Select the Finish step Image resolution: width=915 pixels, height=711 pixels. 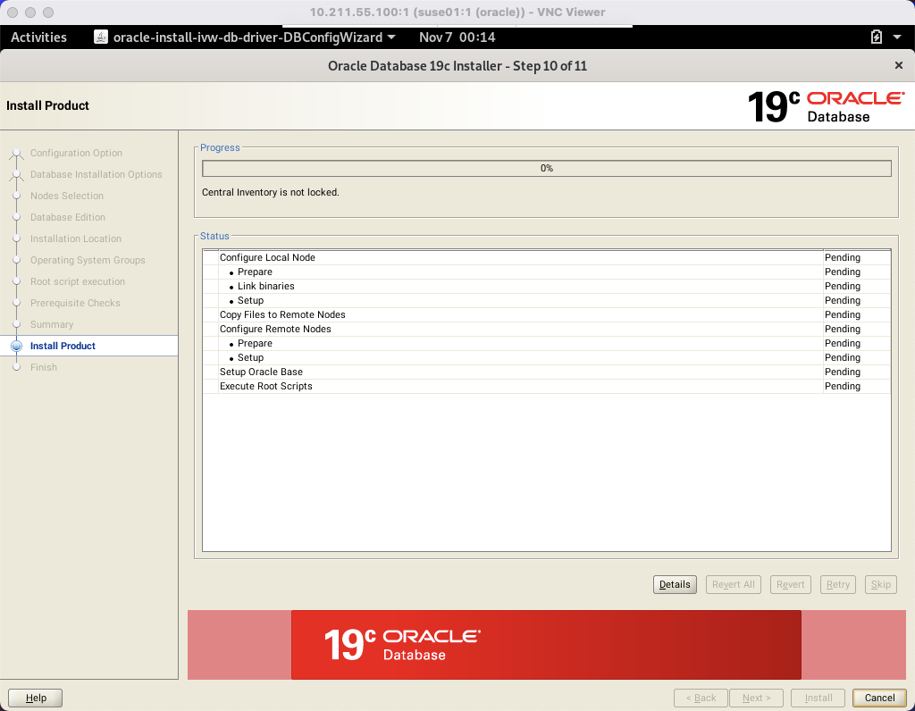click(x=44, y=367)
